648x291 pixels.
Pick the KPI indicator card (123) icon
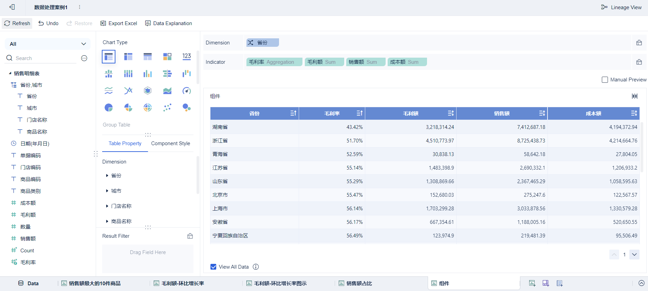coord(186,56)
